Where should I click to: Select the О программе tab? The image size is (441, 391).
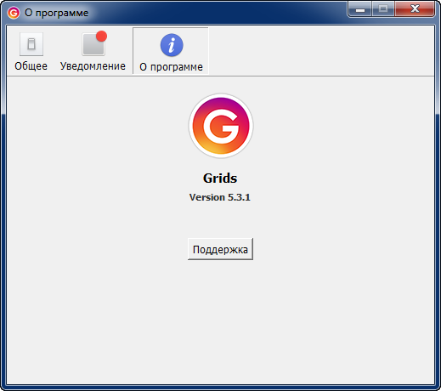[x=171, y=51]
